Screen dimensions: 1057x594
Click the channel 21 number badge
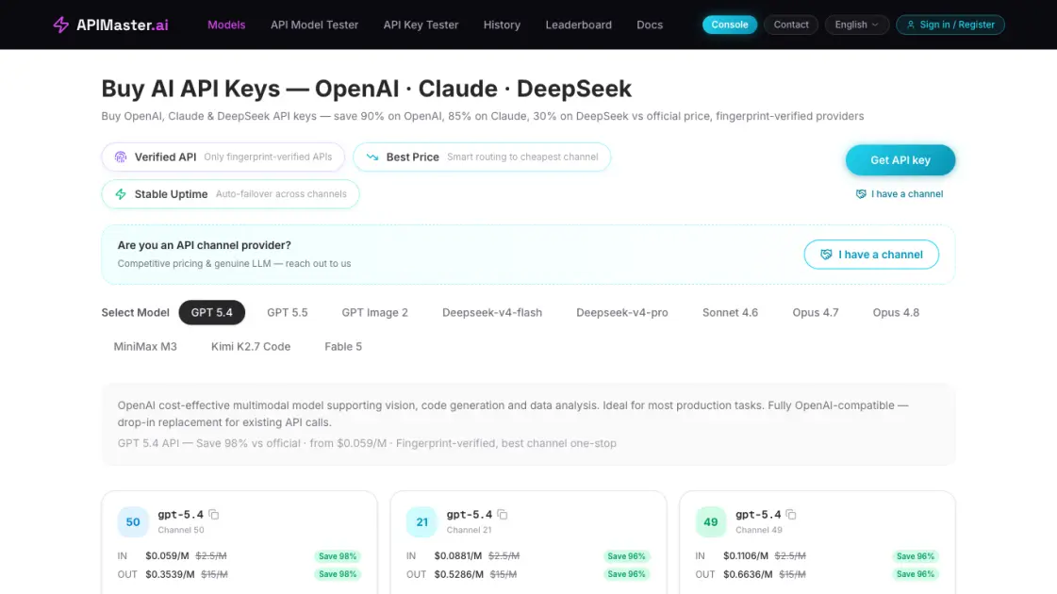tap(422, 521)
